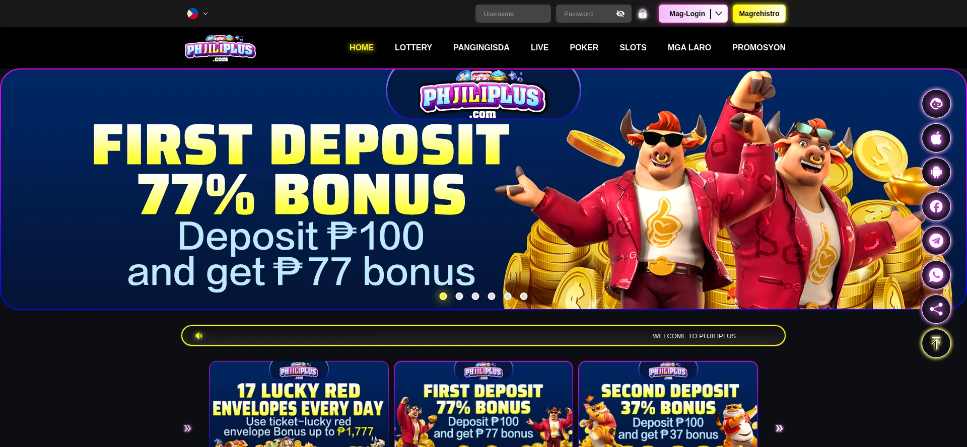Expand the Mag-Login dropdown arrow
Viewport: 967px width, 447px height.
click(x=719, y=14)
